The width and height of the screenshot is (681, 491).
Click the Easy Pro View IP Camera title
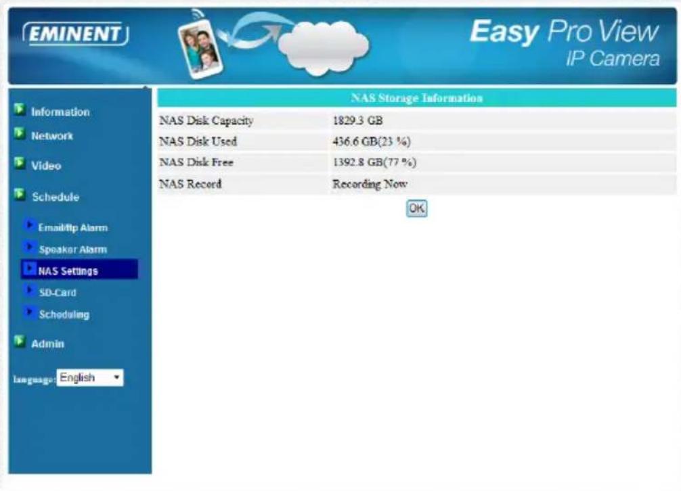(x=565, y=43)
